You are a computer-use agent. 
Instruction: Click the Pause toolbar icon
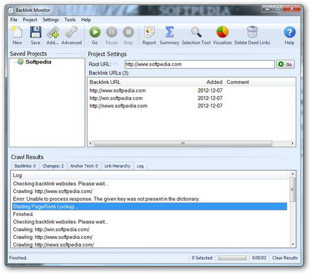tap(112, 32)
